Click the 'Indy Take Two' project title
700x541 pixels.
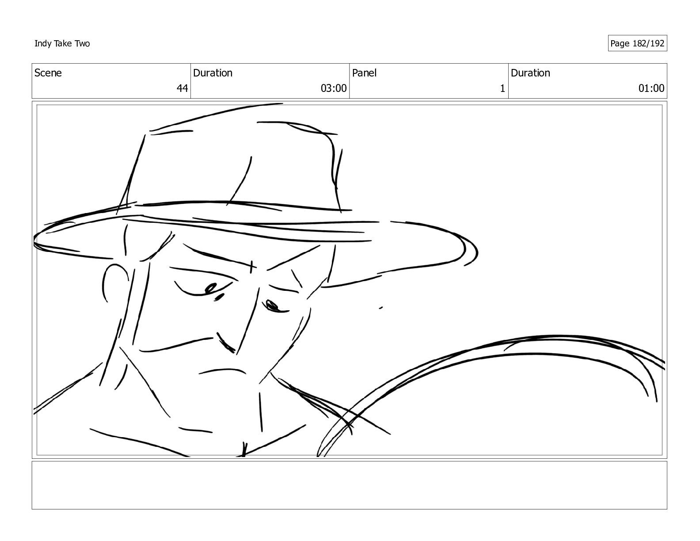pos(62,43)
